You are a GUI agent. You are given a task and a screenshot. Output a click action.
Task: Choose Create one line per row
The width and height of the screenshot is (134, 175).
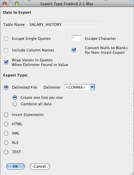(15, 98)
